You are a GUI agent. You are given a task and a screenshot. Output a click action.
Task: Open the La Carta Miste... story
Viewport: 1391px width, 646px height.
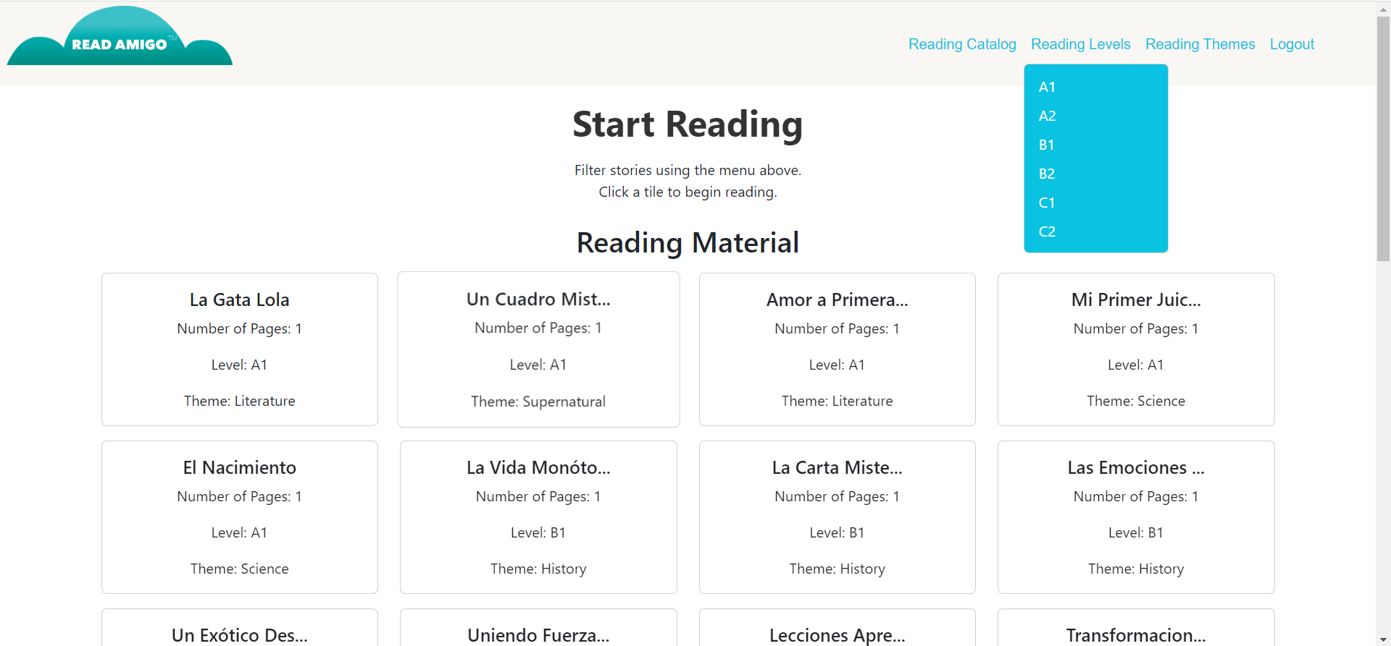(837, 517)
